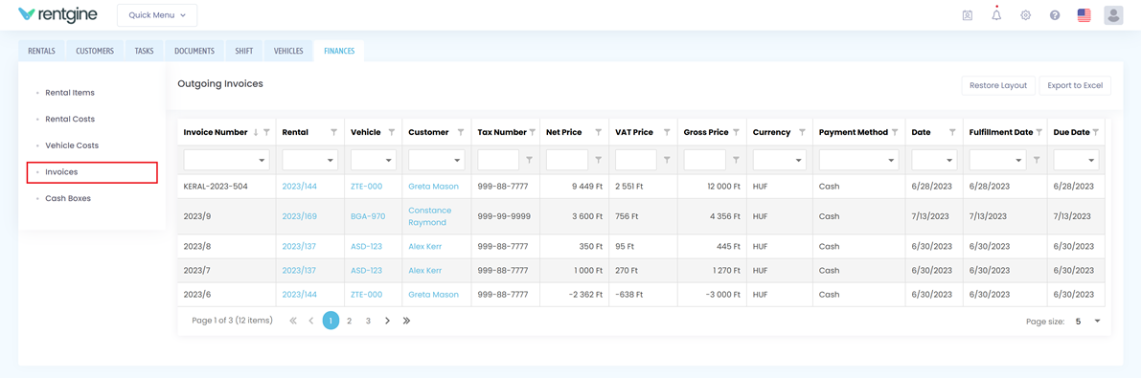Click filter operator icon beside Gross Price input

[x=736, y=160]
